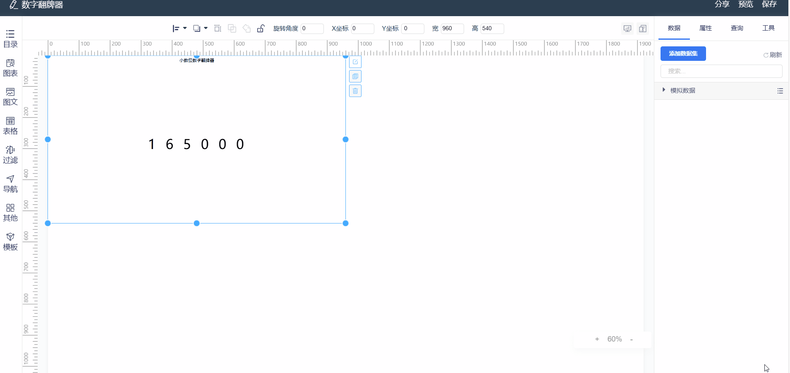The image size is (790, 373).
Task: Open the 图表 chart components
Action: pyautogui.click(x=10, y=68)
